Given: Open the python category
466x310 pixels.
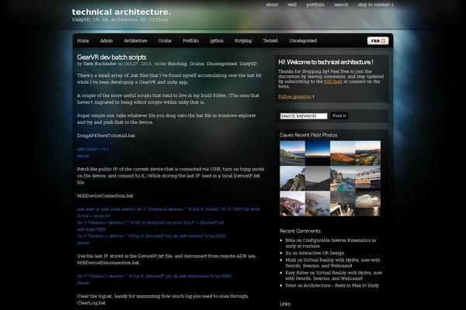Looking at the screenshot, I should 217,40.
